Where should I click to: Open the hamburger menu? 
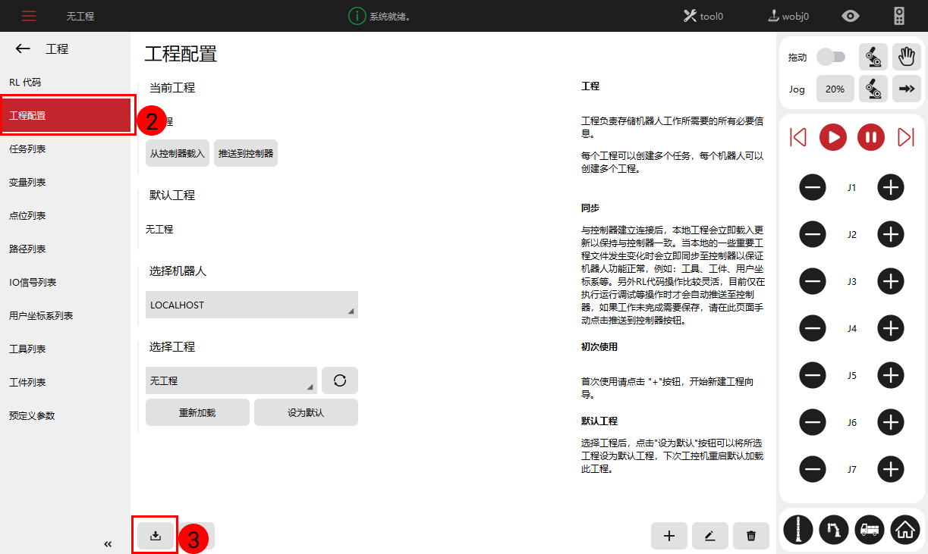[x=30, y=15]
